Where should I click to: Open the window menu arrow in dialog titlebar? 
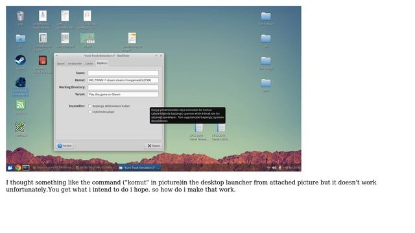56,56
